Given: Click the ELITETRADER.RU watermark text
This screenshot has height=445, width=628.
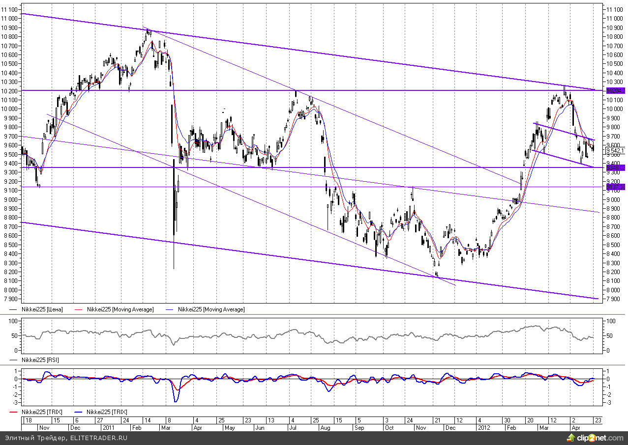Looking at the screenshot, I should (98, 438).
